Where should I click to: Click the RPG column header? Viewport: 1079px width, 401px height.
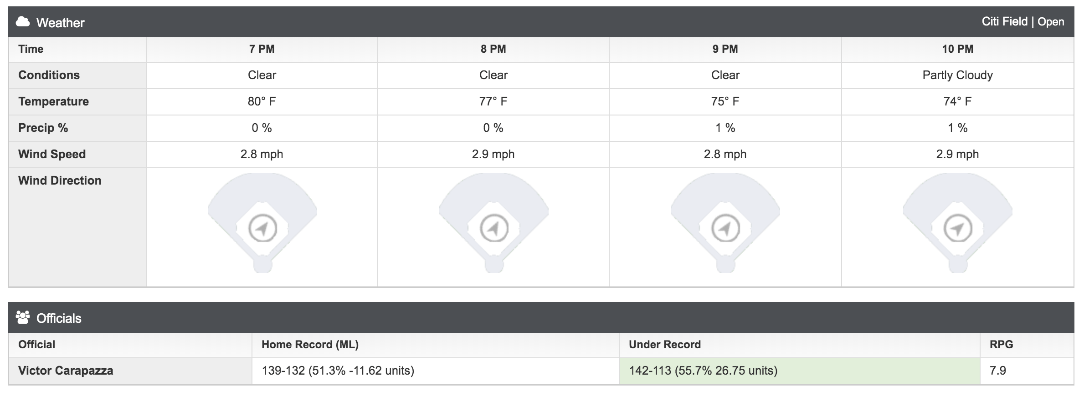coord(1001,345)
